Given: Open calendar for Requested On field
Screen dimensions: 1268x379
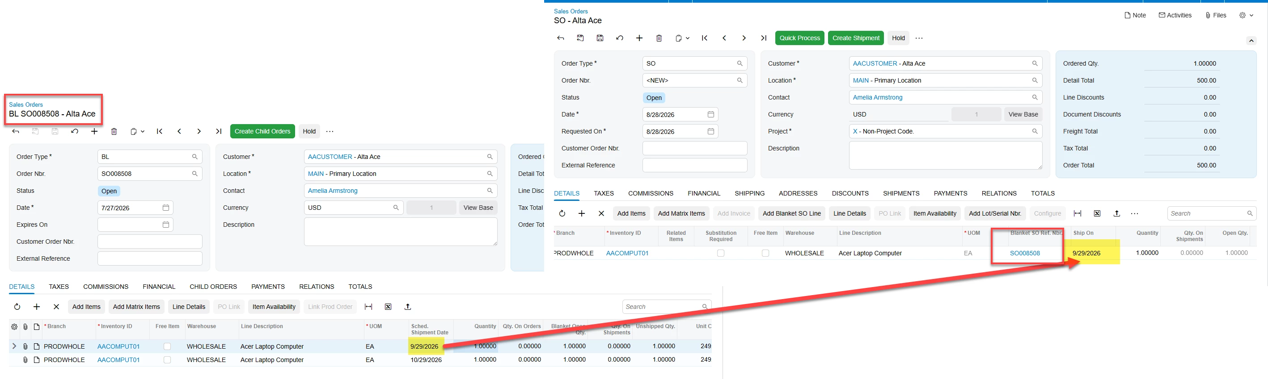Looking at the screenshot, I should [711, 131].
